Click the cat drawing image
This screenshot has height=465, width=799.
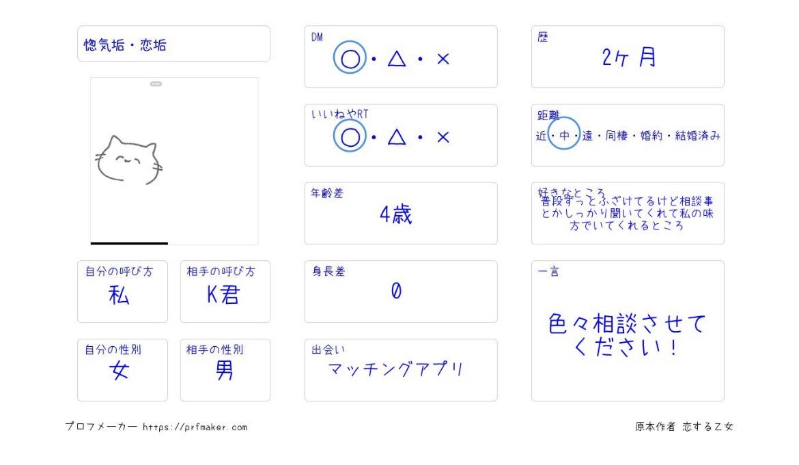[x=173, y=161]
